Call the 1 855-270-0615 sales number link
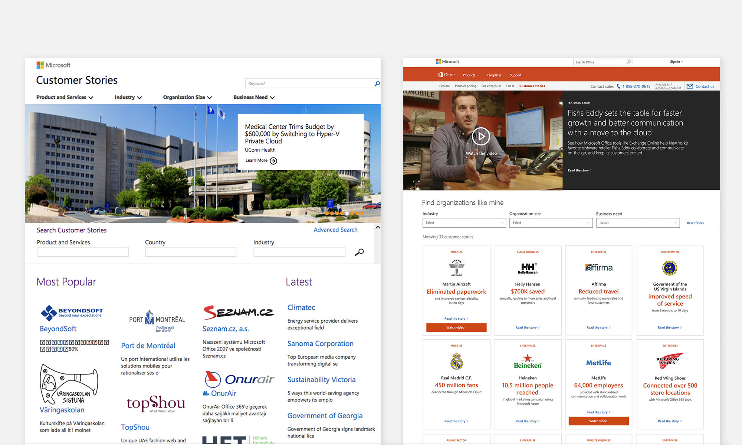742x445 pixels. pyautogui.click(x=636, y=86)
